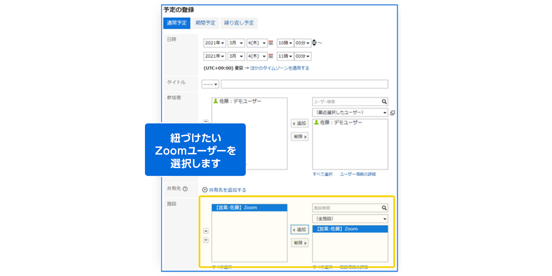
Task: Select 佐藤:デモユーザー in the candidate user list
Action: (x=350, y=122)
